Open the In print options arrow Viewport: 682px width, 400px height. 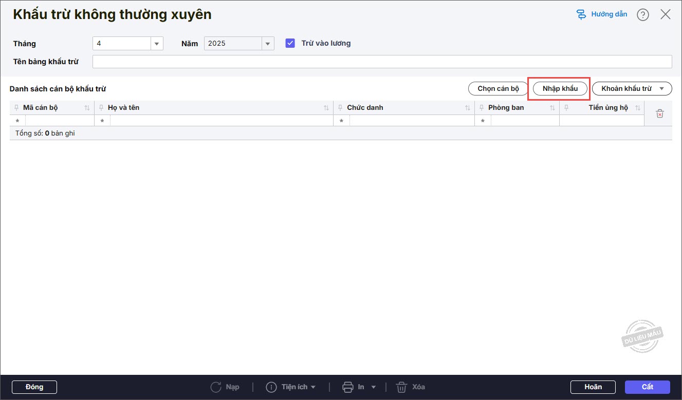[374, 387]
